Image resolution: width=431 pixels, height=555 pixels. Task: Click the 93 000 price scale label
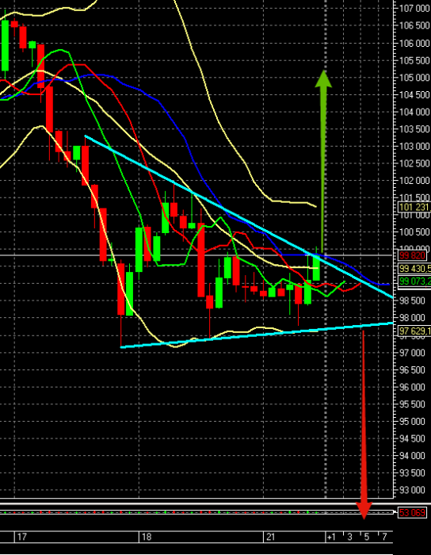(x=413, y=490)
